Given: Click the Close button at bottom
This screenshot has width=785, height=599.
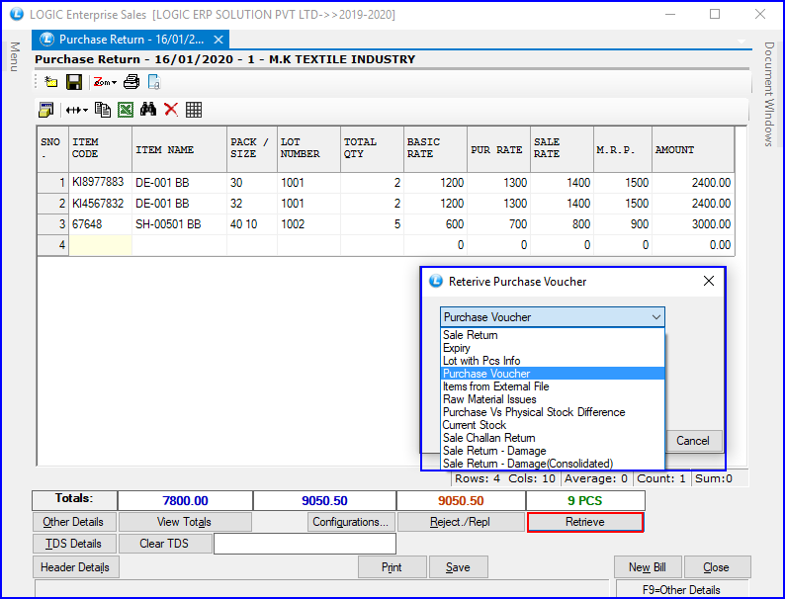Looking at the screenshot, I should pos(716,567).
